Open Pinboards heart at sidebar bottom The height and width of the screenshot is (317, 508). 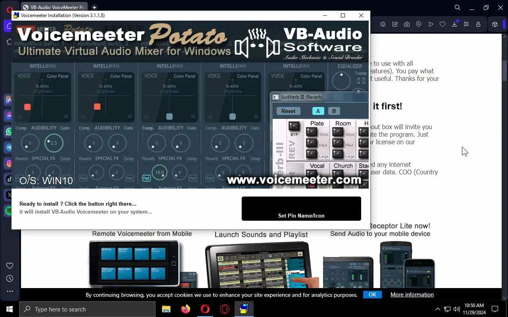click(10, 265)
